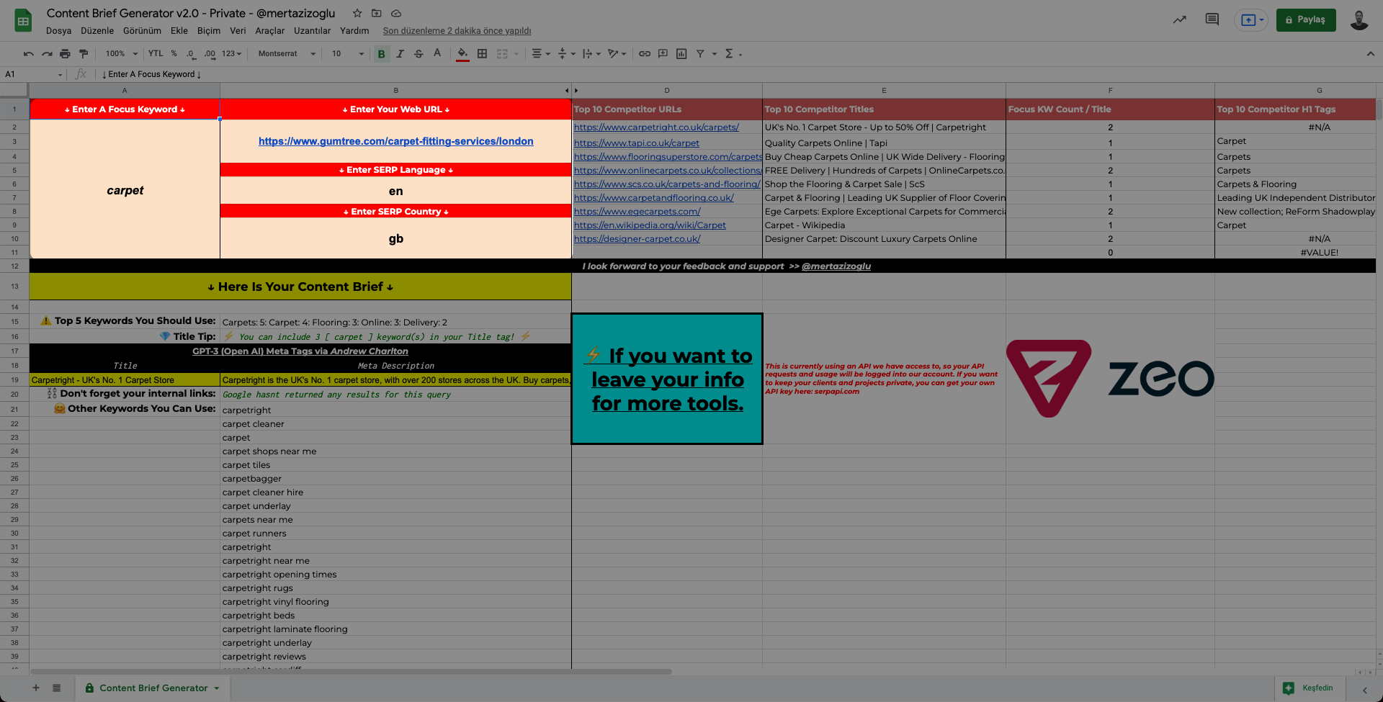Open the gumtree carpet-fitting URL link
The width and height of the screenshot is (1383, 702).
pyautogui.click(x=396, y=141)
